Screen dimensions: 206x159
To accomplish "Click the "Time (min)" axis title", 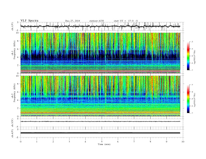I will [x=104, y=144].
